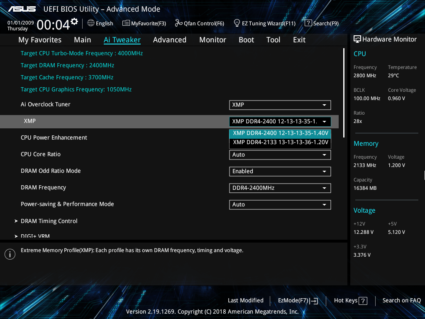Click CPU frequency value 2800 MHz

click(365, 76)
